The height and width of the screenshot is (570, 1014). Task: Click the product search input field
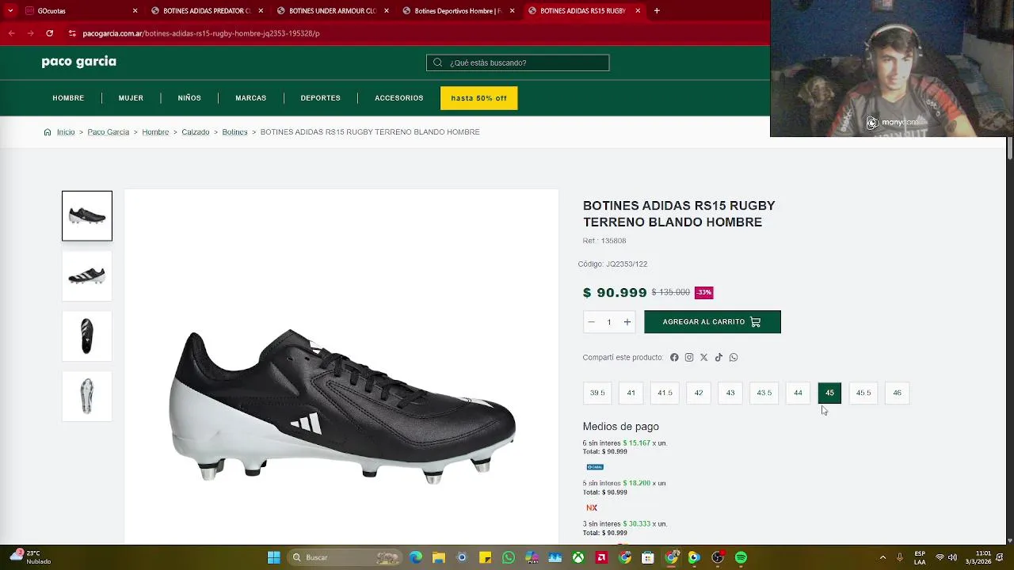(x=518, y=63)
